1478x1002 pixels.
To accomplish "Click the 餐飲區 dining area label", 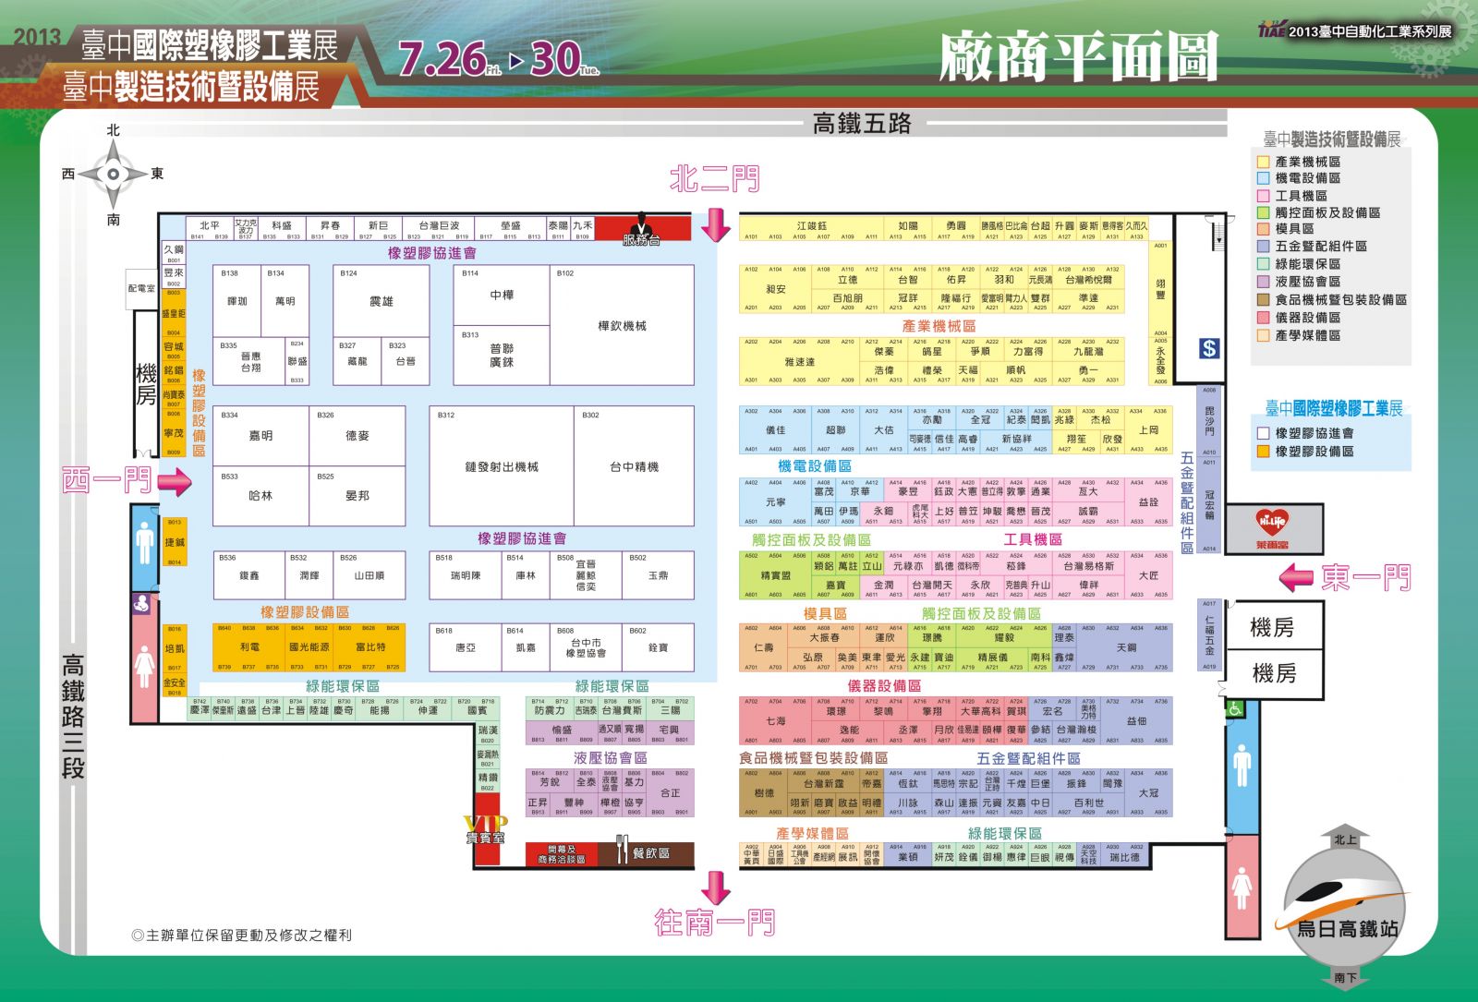I will [651, 853].
